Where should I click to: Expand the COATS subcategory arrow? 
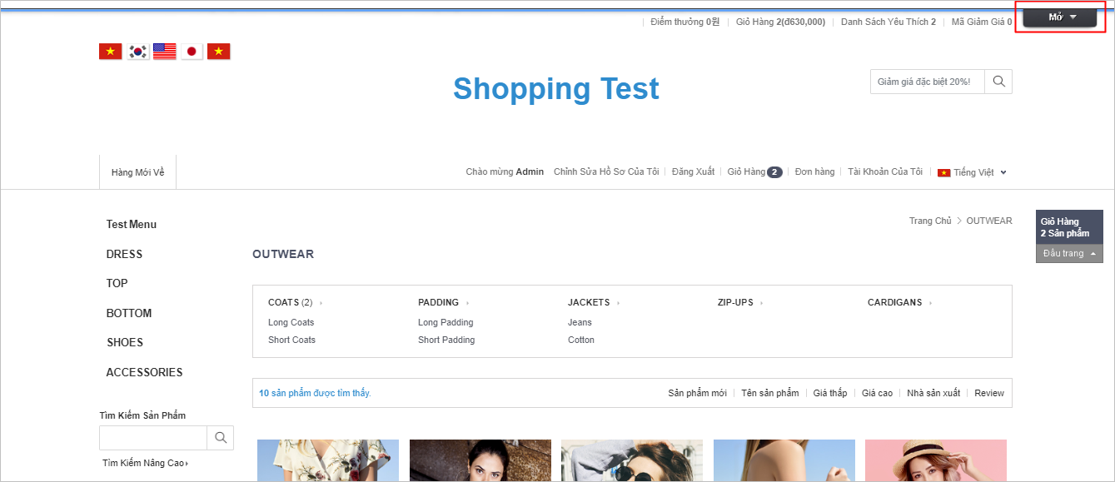[x=321, y=303]
